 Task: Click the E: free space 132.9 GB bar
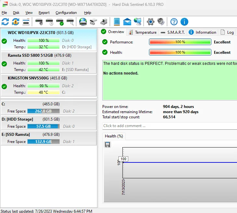(44, 142)
